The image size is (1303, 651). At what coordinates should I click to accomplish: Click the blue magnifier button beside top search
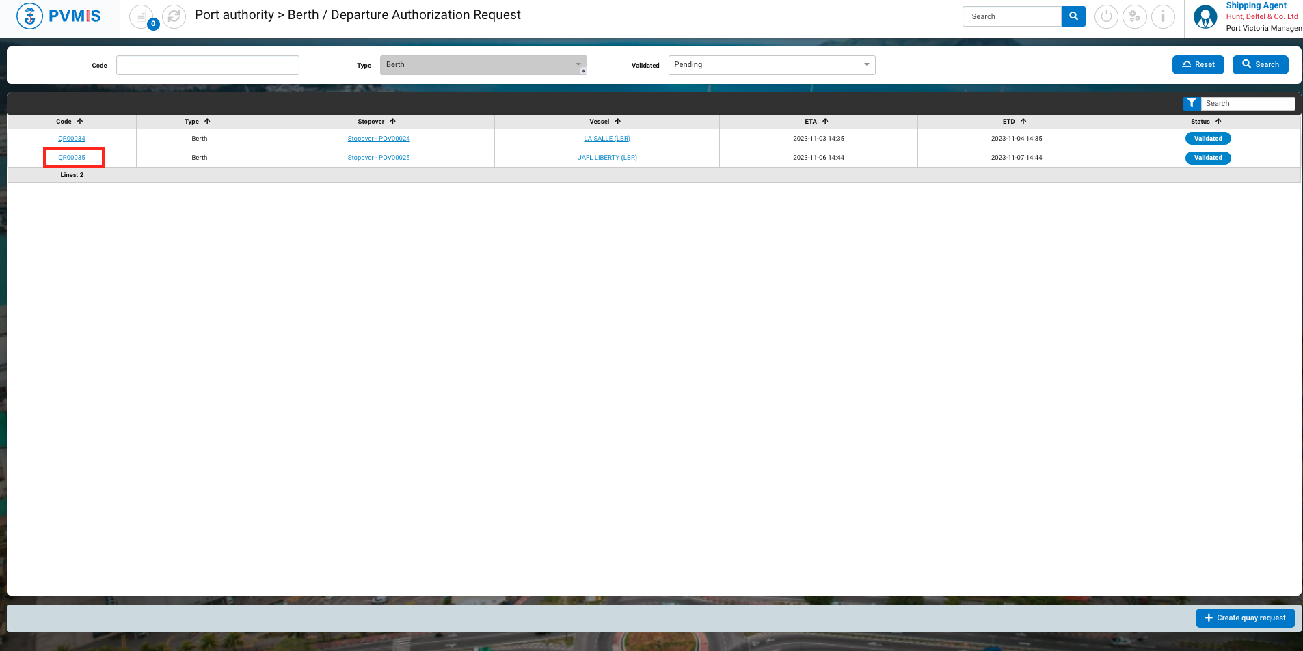1073,16
